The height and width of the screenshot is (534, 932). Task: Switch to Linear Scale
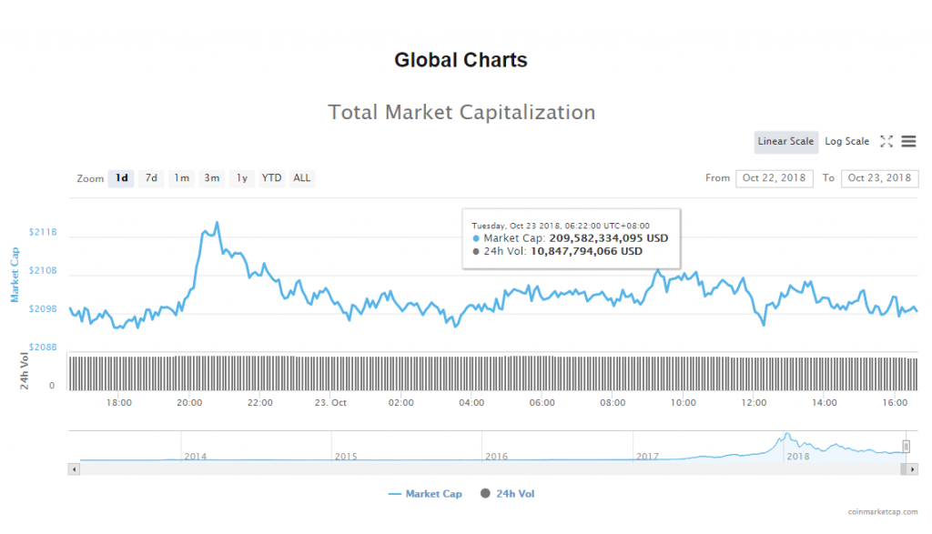pyautogui.click(x=785, y=142)
